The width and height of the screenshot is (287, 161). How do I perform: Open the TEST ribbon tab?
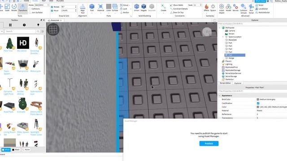(43, 1)
